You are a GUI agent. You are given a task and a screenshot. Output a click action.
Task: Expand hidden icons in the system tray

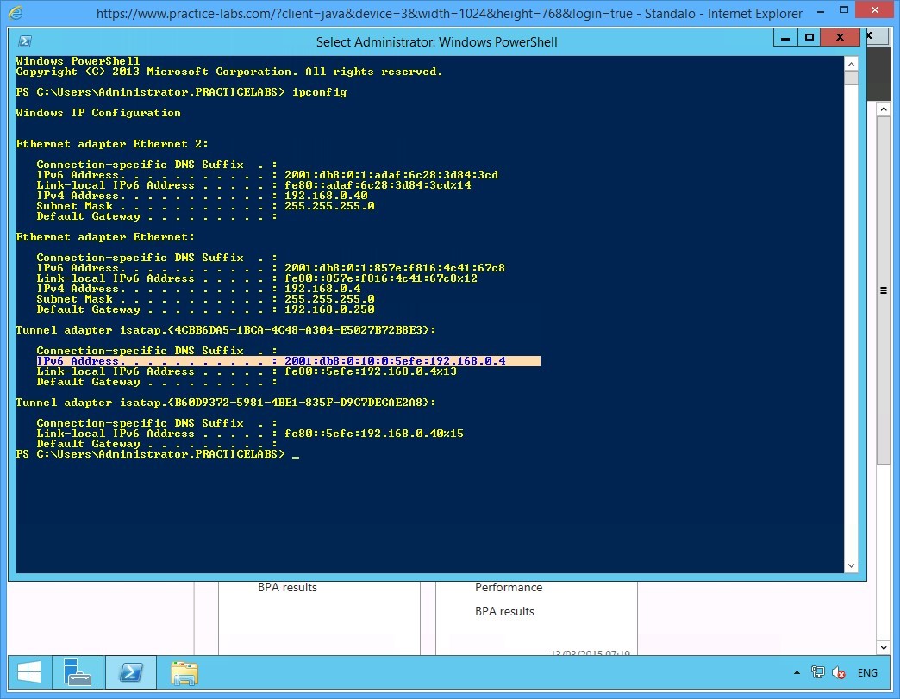tap(797, 672)
